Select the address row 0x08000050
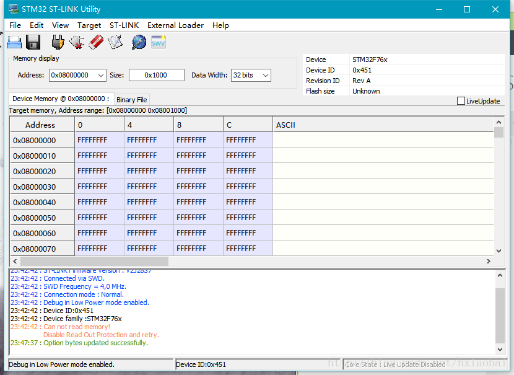 pos(42,218)
